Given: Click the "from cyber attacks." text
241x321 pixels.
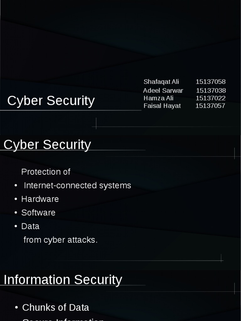Looking at the screenshot, I should point(61,240).
